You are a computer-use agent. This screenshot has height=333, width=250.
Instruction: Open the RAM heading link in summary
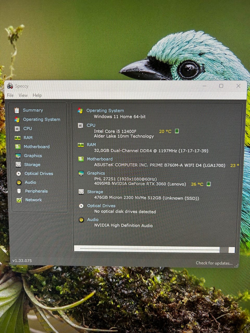[x=91, y=145]
